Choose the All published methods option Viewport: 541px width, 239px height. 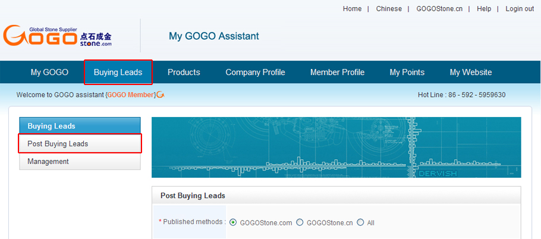[x=360, y=222]
